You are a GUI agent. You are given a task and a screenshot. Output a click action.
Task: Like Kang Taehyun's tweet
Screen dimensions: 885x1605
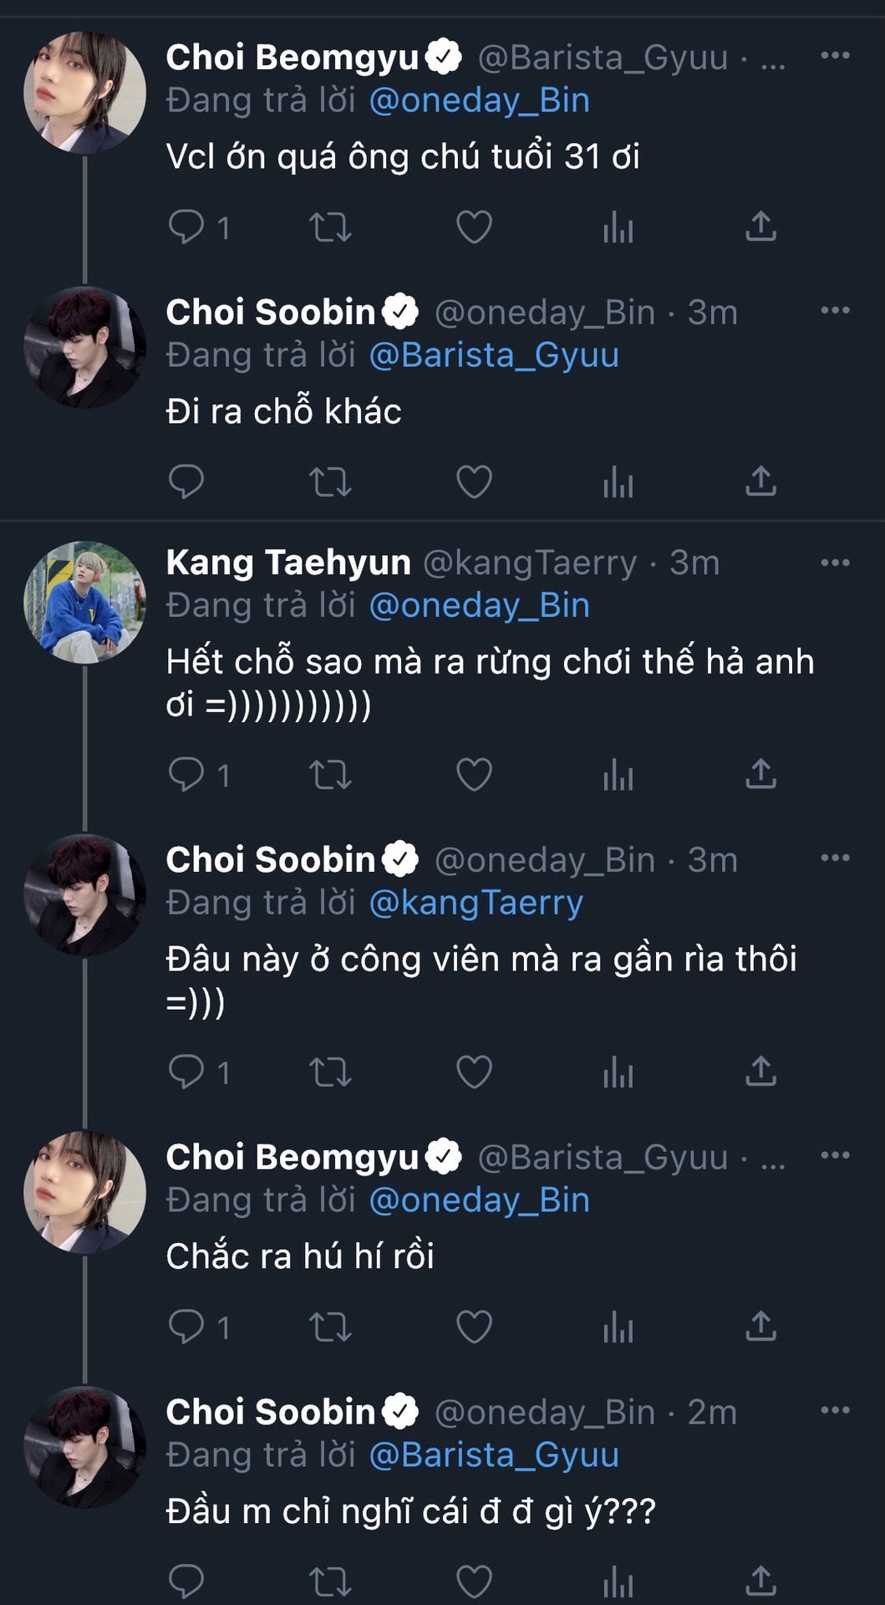(474, 775)
